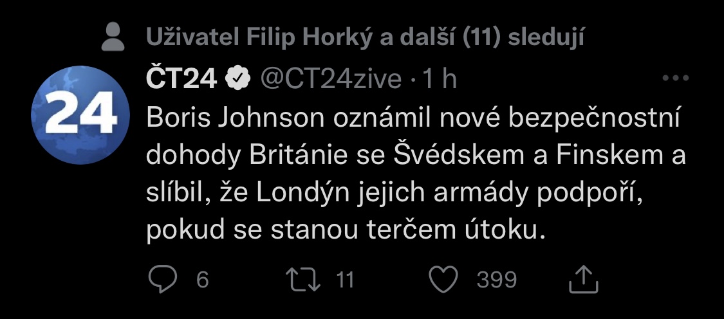Click the retweet count 11
Screen dimensions: 724x319
click(x=345, y=280)
